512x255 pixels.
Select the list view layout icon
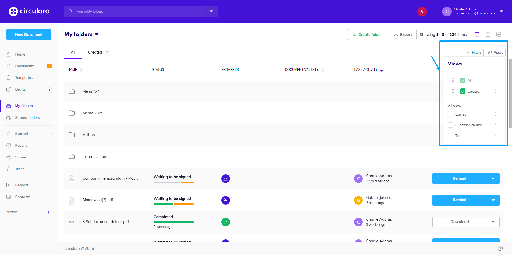[x=477, y=35]
